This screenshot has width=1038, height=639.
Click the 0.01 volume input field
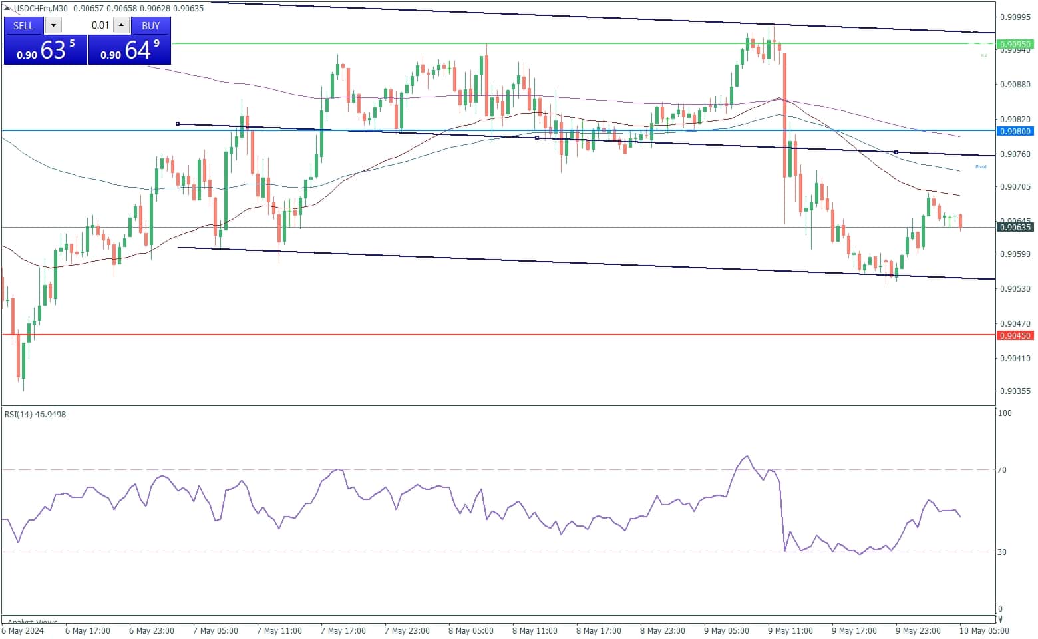click(x=87, y=25)
